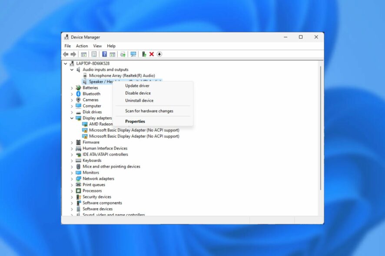Click the Device Manager title bar icon
The image size is (385, 256).
[66, 37]
